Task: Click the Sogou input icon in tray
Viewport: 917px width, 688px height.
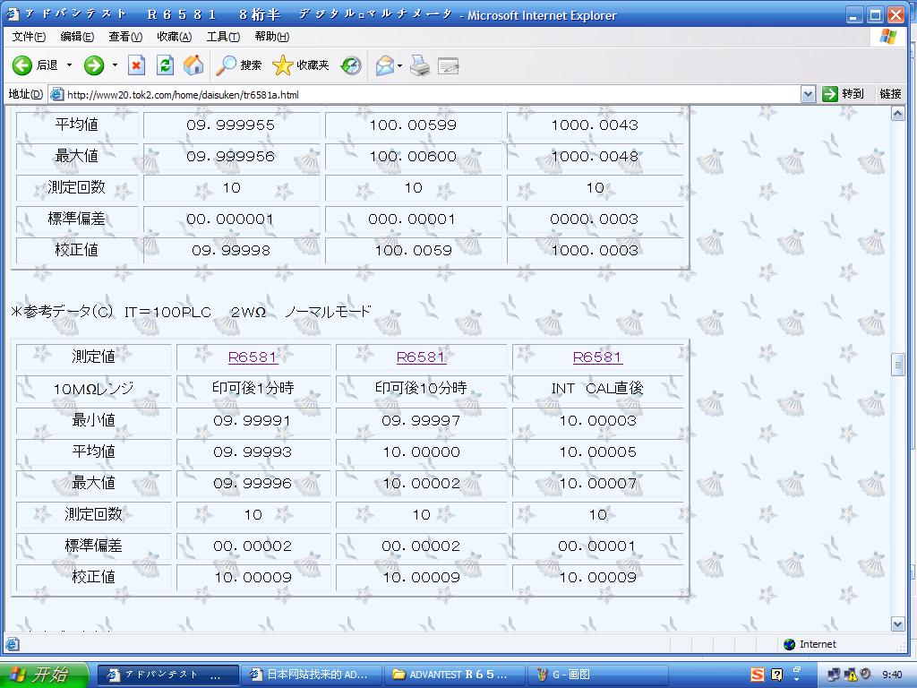Action: [x=758, y=675]
